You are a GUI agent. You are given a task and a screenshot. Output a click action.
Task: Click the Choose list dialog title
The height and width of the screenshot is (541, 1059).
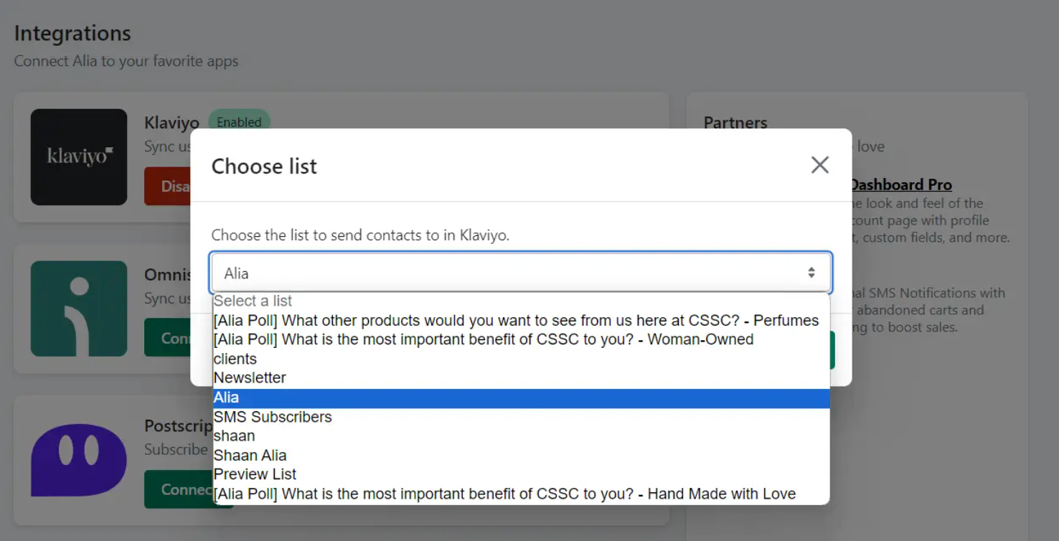click(264, 166)
